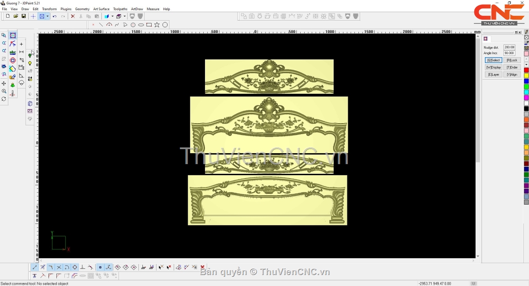Click the scissors trim icon in bottom toolbar

34,276
